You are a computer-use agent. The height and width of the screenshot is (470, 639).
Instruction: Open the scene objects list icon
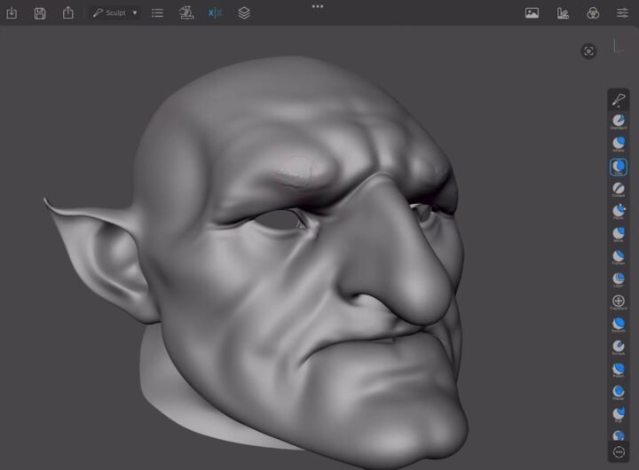[x=157, y=13]
